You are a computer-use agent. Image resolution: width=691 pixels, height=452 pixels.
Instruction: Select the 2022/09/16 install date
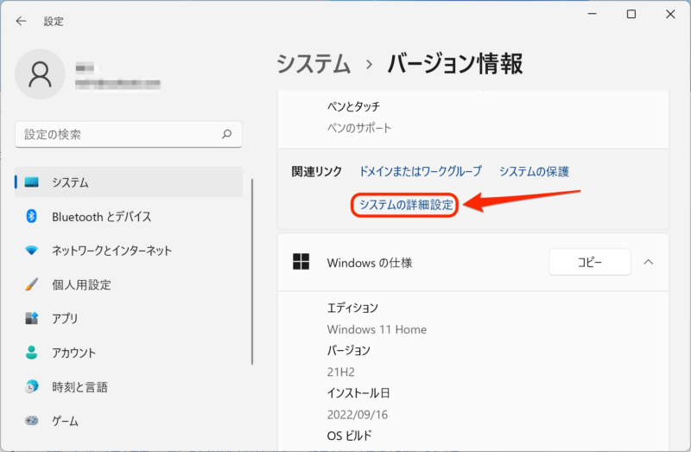(358, 415)
